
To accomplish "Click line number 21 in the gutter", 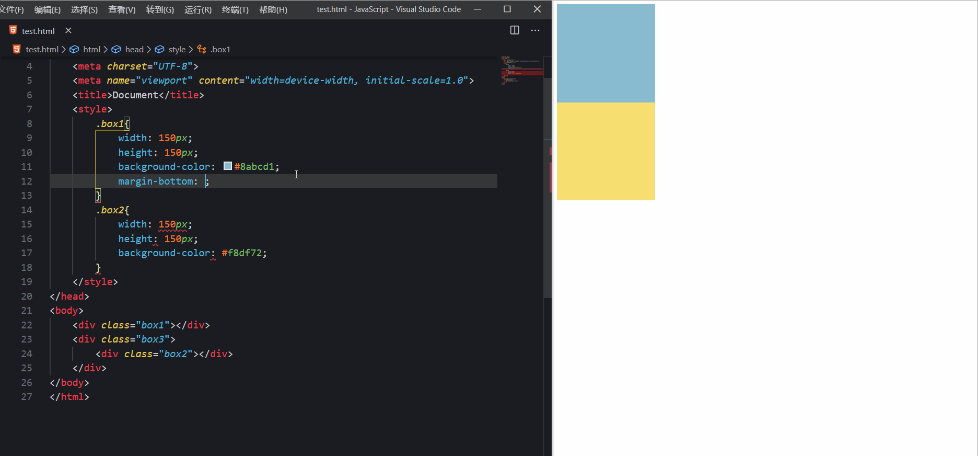I will pyautogui.click(x=27, y=310).
